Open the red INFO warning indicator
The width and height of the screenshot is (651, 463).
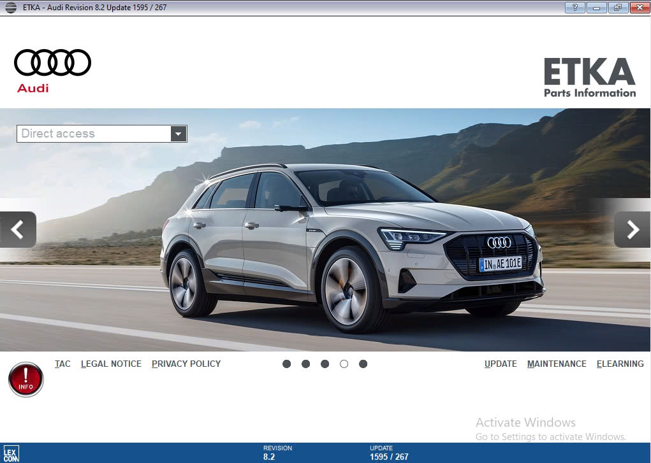(26, 379)
